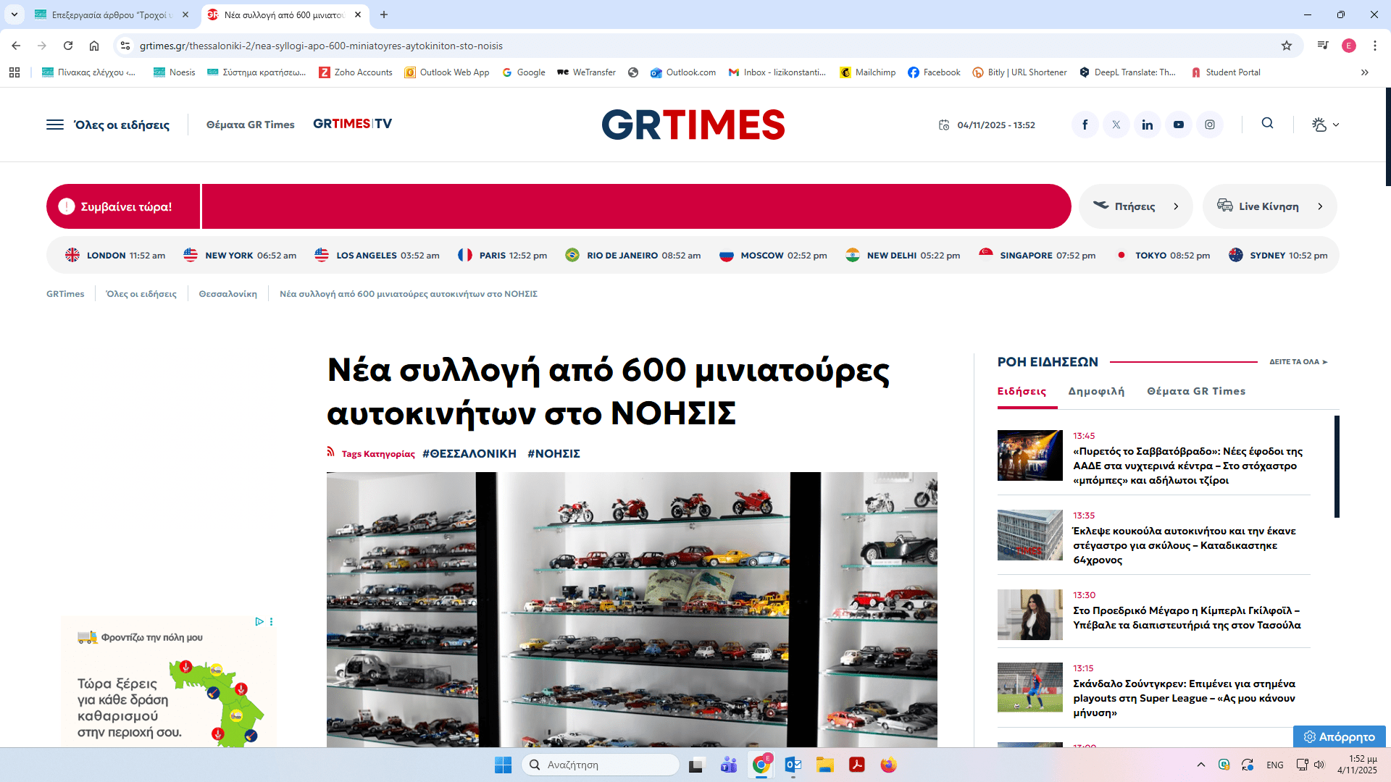Image resolution: width=1391 pixels, height=782 pixels.
Task: Click the Windows taskbar search field
Action: (601, 765)
